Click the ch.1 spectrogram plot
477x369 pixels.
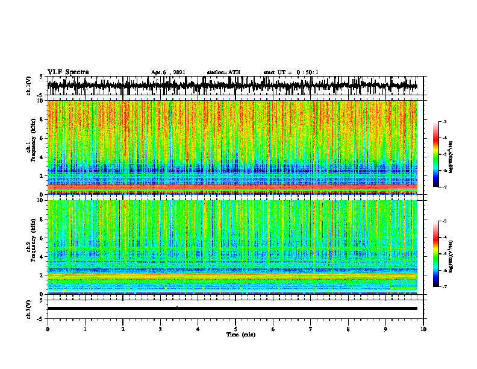(x=232, y=147)
